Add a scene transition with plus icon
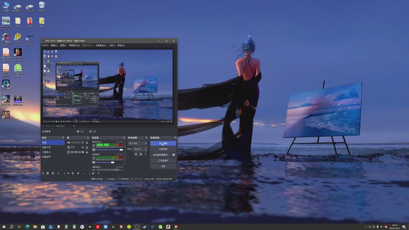The image size is (409, 230). coord(136,154)
